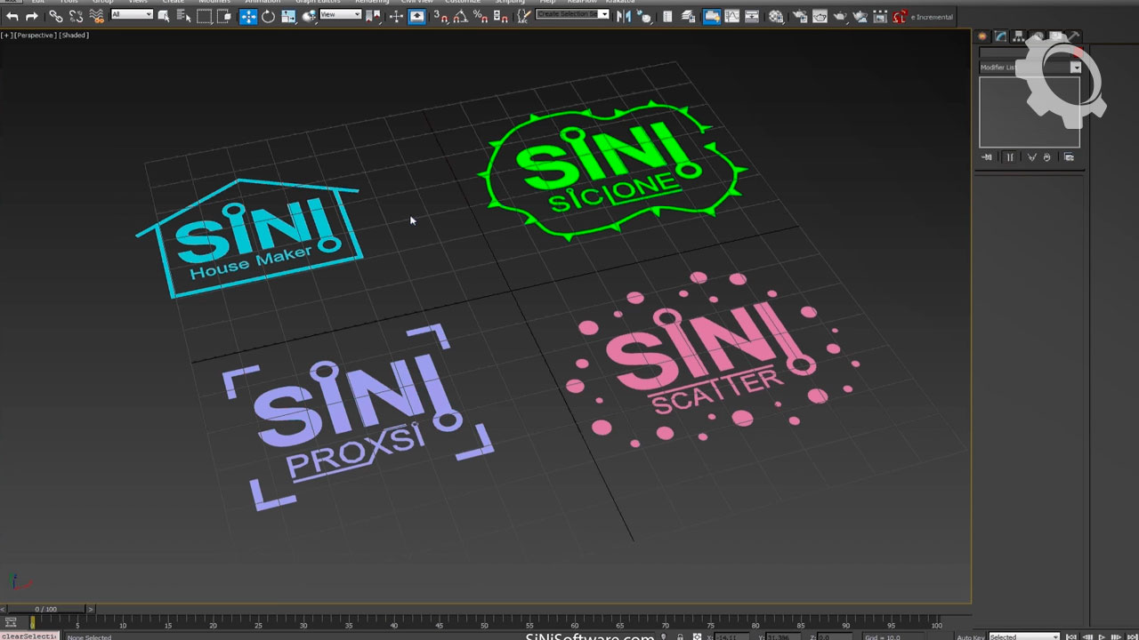1139x640 pixels.
Task: Toggle the Ribbon display button
Action: [712, 17]
